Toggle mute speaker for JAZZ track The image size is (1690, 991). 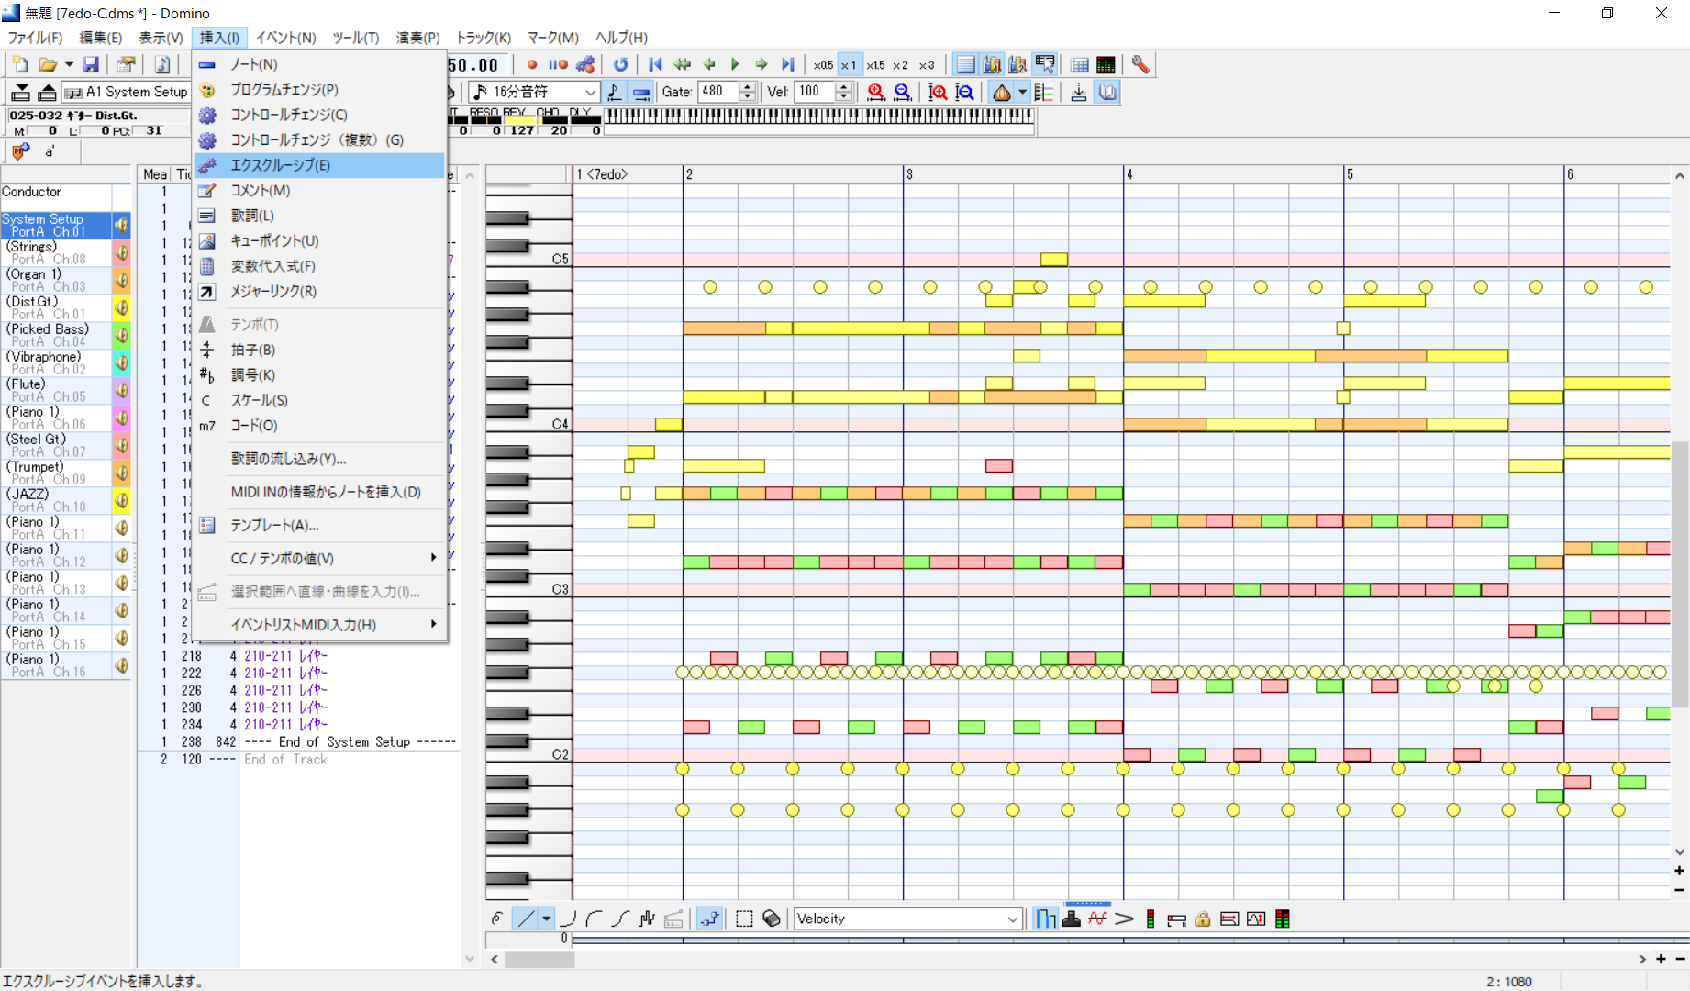[x=121, y=500]
